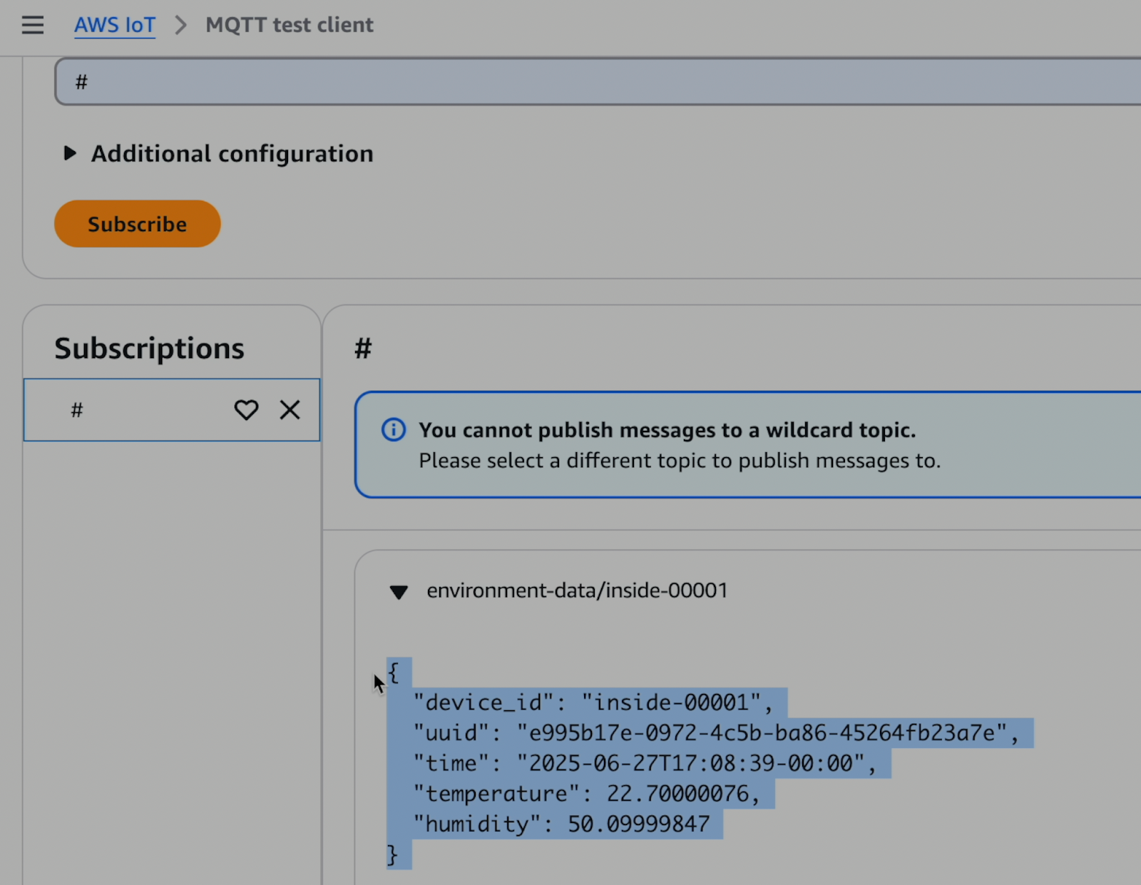The width and height of the screenshot is (1141, 885).
Task: Click the "humidity": 50.09999847 line
Action: [x=561, y=824]
